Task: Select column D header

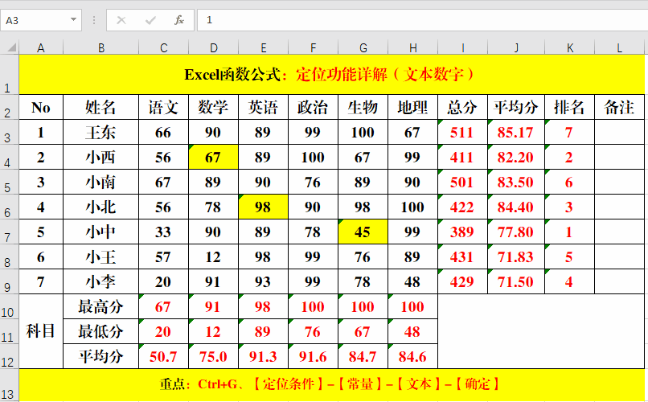Action: 213,48
